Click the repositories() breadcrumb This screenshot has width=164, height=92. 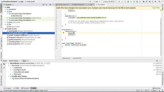pos(77,58)
